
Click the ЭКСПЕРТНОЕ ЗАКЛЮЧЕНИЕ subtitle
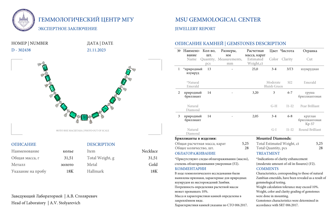(x=68, y=29)
